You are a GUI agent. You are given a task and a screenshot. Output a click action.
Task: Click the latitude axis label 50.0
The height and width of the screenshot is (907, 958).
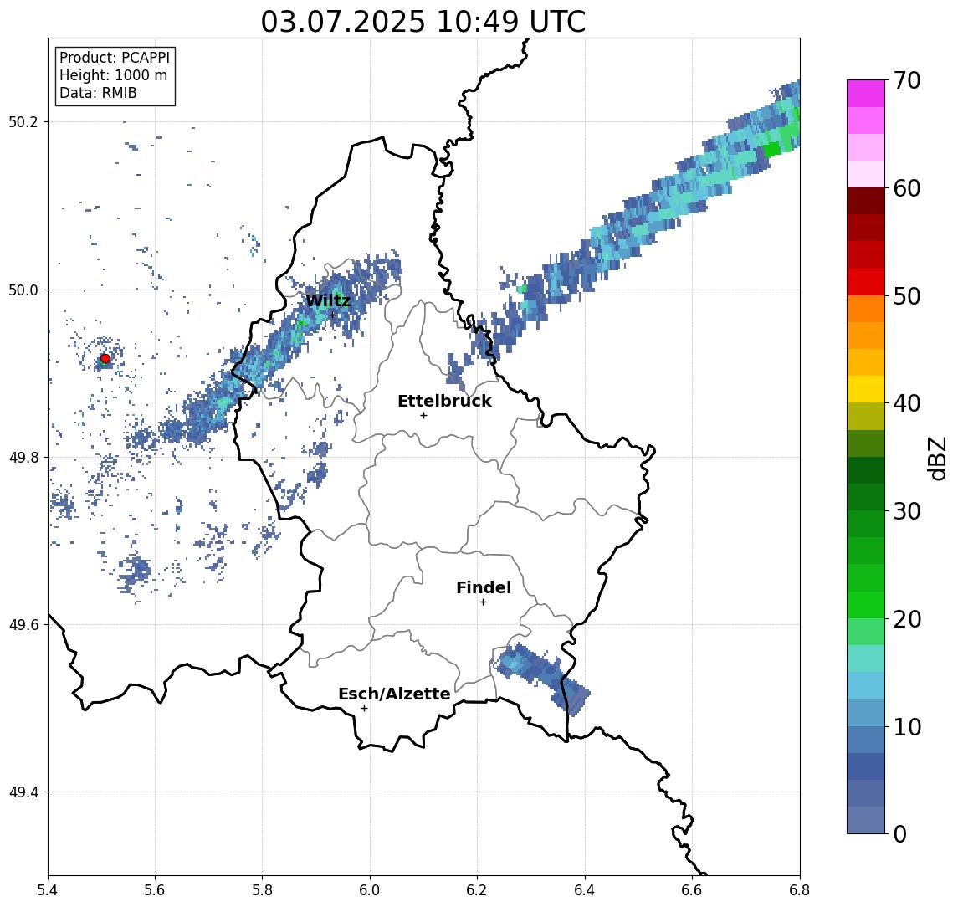[23, 290]
